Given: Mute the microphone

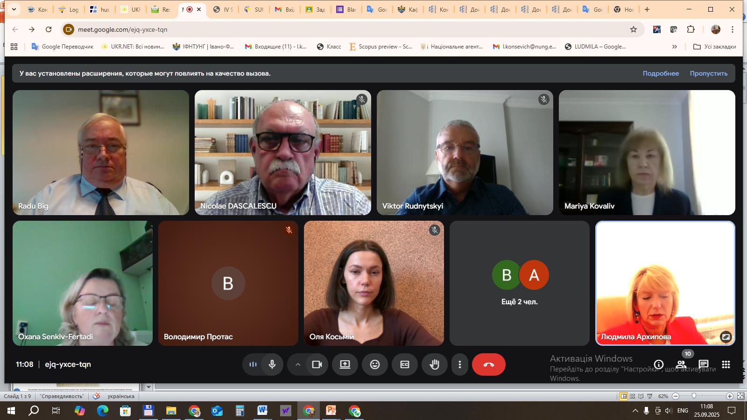Looking at the screenshot, I should tap(272, 364).
